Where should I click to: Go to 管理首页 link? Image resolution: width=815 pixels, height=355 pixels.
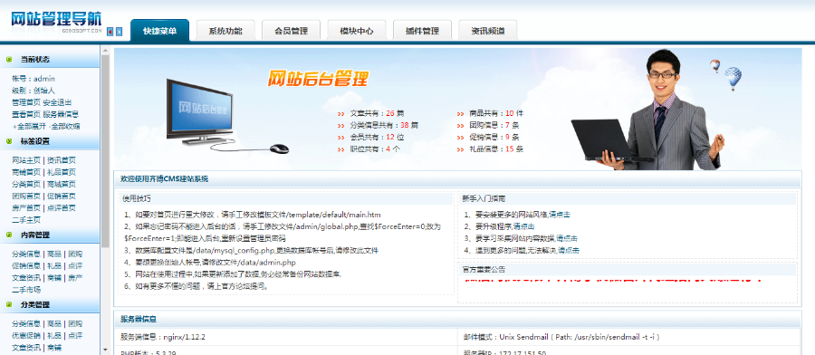26,102
